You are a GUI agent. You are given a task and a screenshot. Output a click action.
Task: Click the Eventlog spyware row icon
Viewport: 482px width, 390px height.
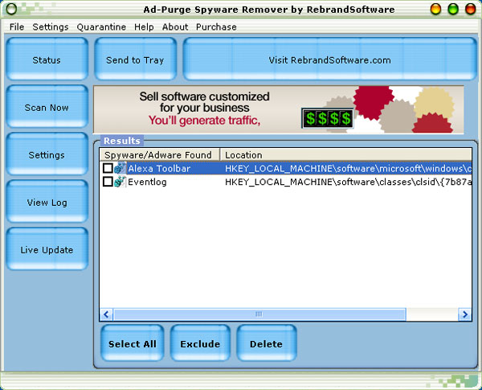[120, 182]
